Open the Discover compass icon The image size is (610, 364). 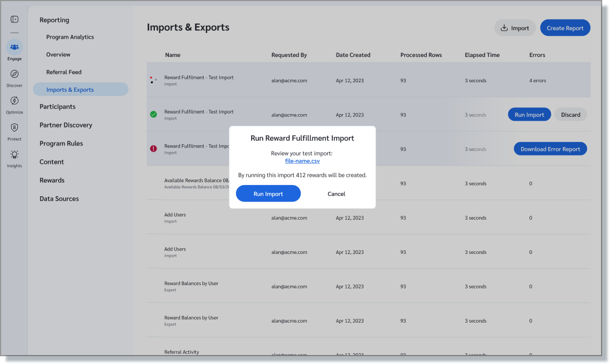tap(15, 74)
